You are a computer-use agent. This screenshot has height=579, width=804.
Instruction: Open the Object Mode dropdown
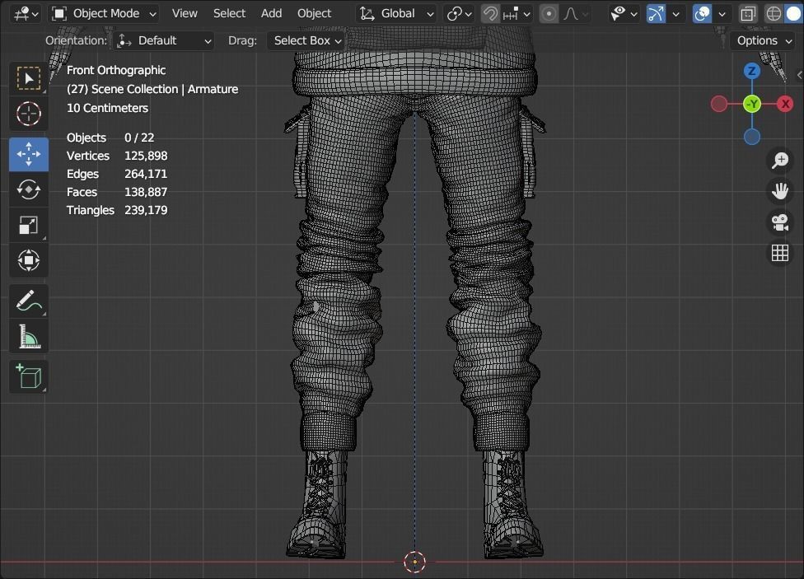(x=104, y=14)
